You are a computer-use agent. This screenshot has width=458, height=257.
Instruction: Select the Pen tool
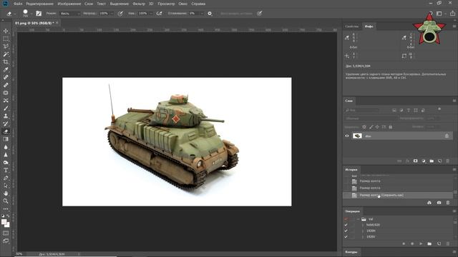point(6,178)
